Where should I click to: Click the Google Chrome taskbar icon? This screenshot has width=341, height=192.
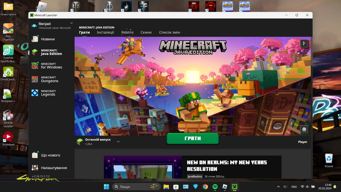(205, 187)
